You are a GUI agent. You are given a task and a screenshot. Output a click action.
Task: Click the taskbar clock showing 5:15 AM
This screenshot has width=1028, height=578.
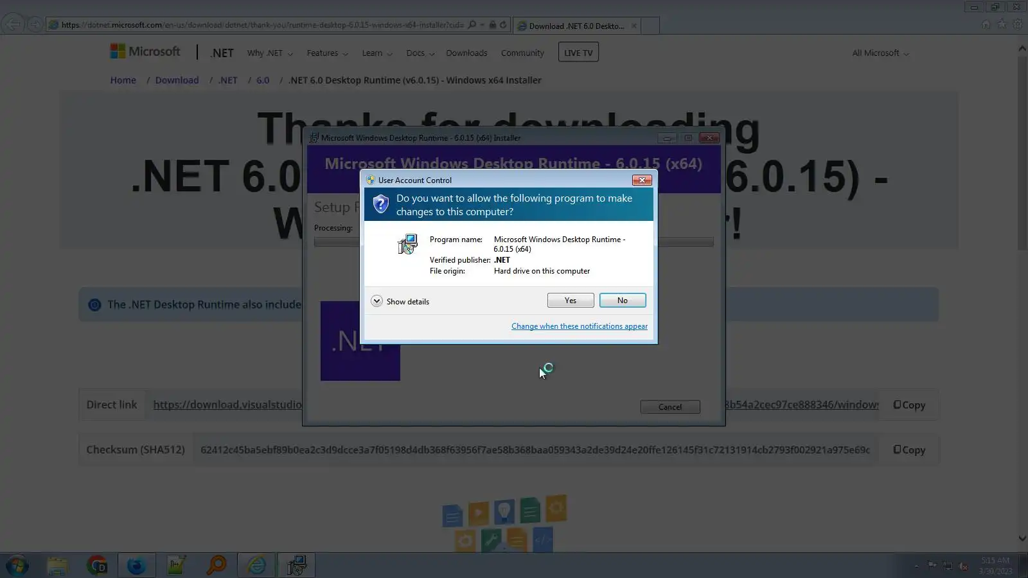995,566
